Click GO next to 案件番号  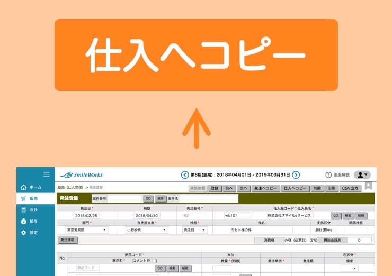pos(148,199)
